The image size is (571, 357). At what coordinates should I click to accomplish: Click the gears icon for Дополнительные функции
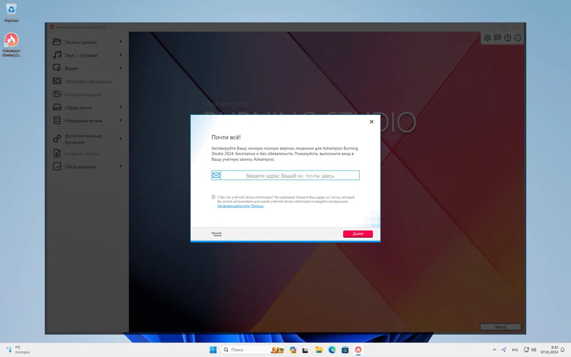57,139
